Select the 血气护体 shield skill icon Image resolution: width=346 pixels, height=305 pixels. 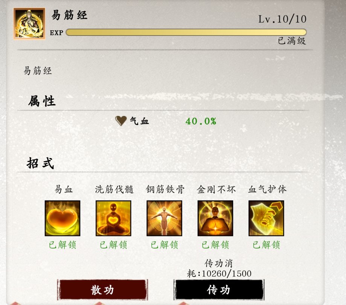266,218
